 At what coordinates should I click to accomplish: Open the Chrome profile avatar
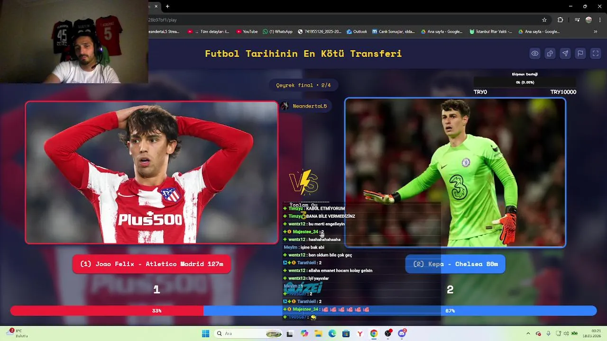point(589,20)
